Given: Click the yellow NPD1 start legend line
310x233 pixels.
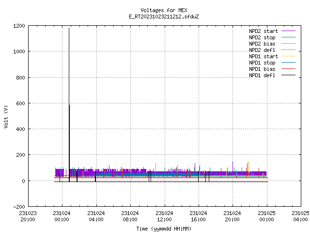Looking at the screenshot, I should [288, 56].
